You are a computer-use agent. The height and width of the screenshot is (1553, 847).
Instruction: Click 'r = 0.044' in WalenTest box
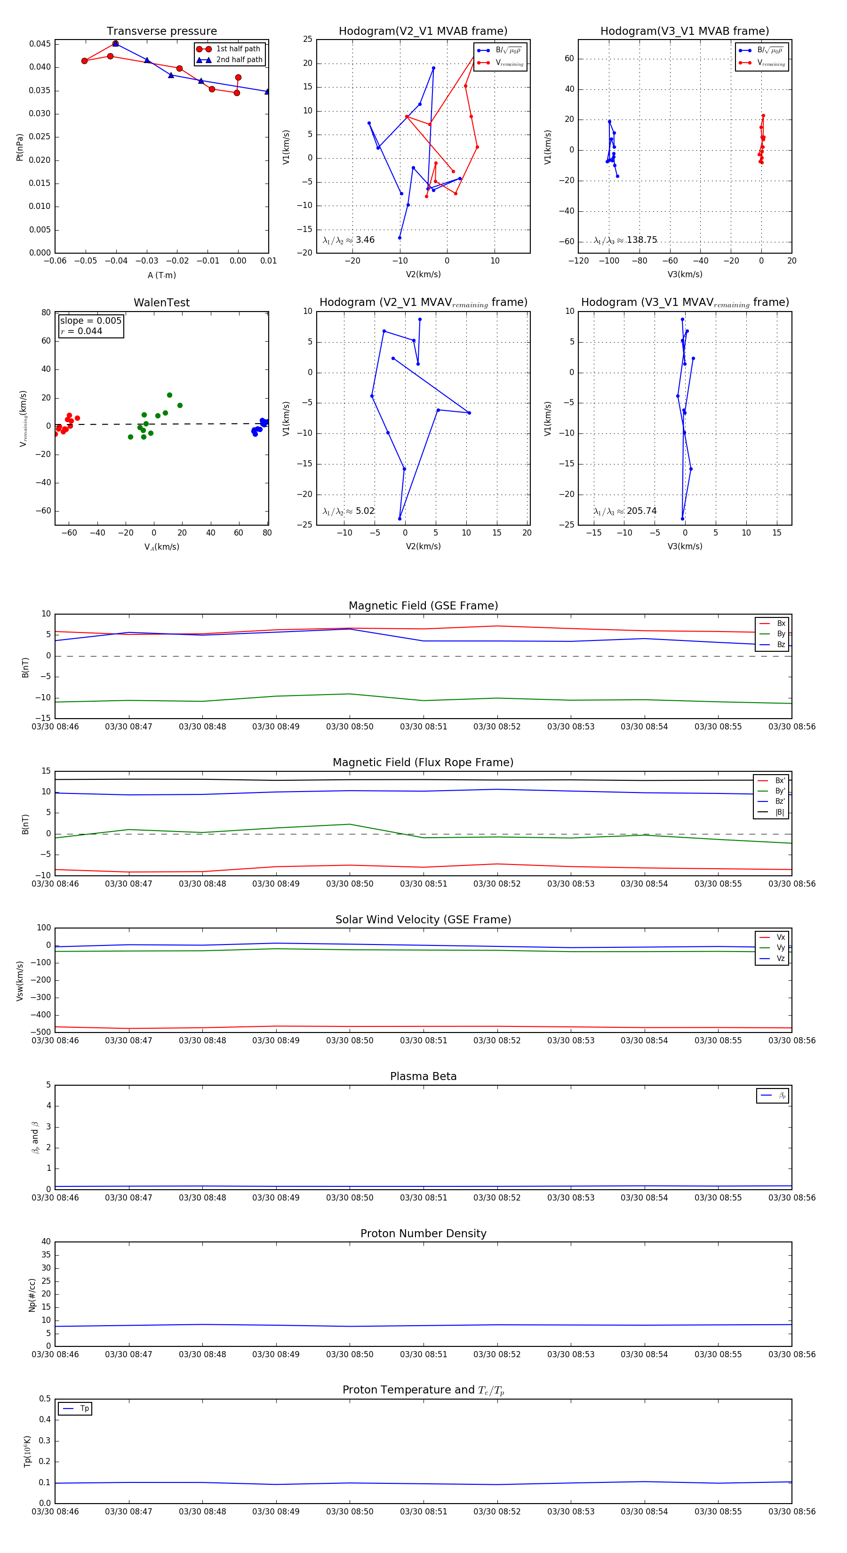[81, 331]
